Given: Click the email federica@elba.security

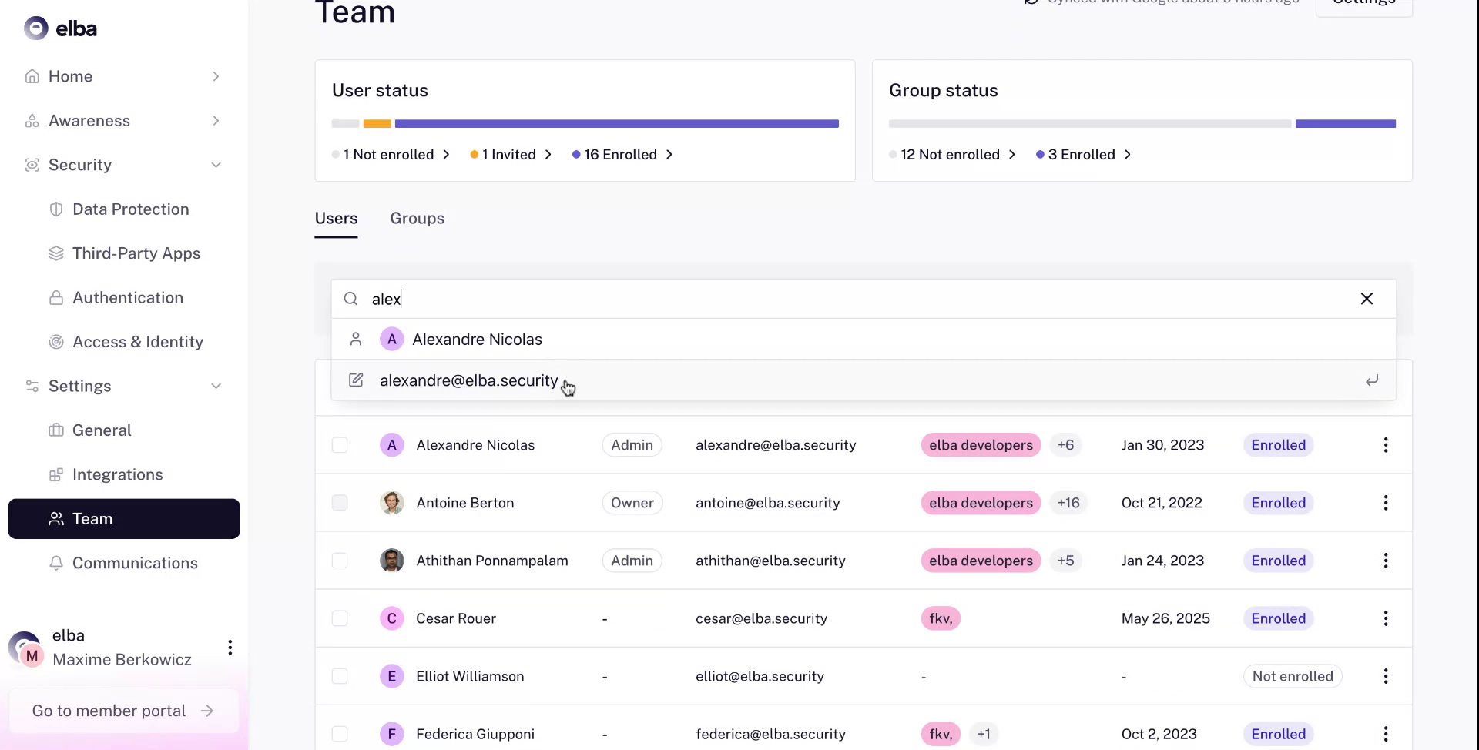Looking at the screenshot, I should point(770,734).
